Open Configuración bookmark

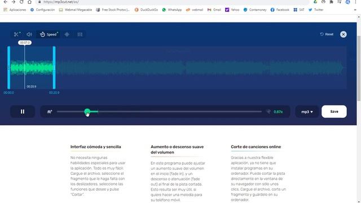43,10
